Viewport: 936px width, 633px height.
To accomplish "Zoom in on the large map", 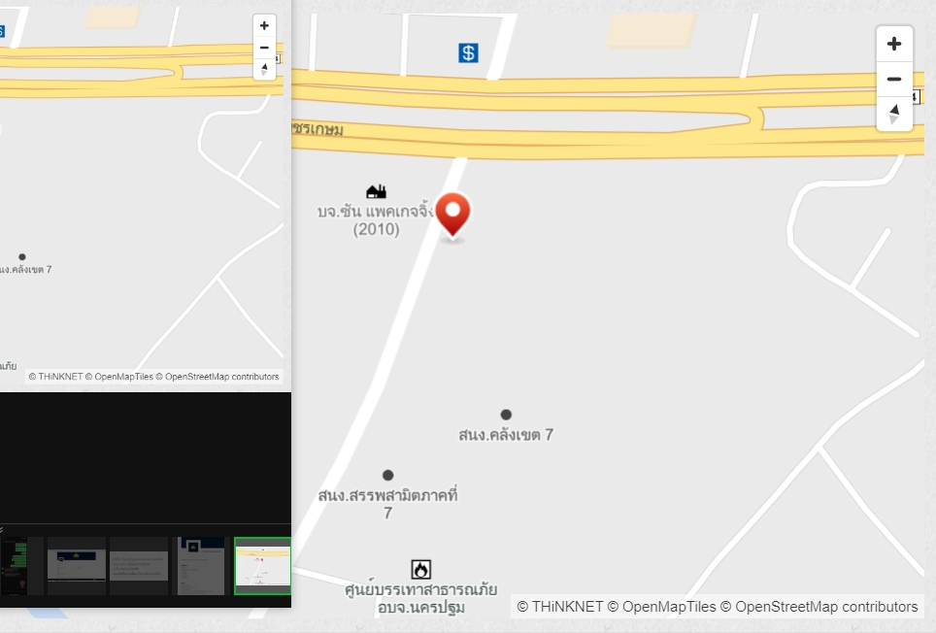I will (893, 44).
